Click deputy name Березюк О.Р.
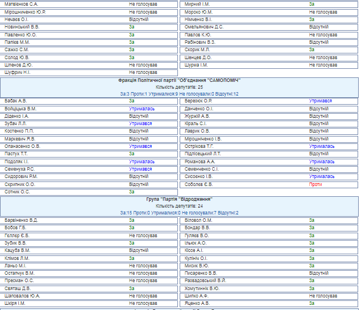 [x=198, y=101]
